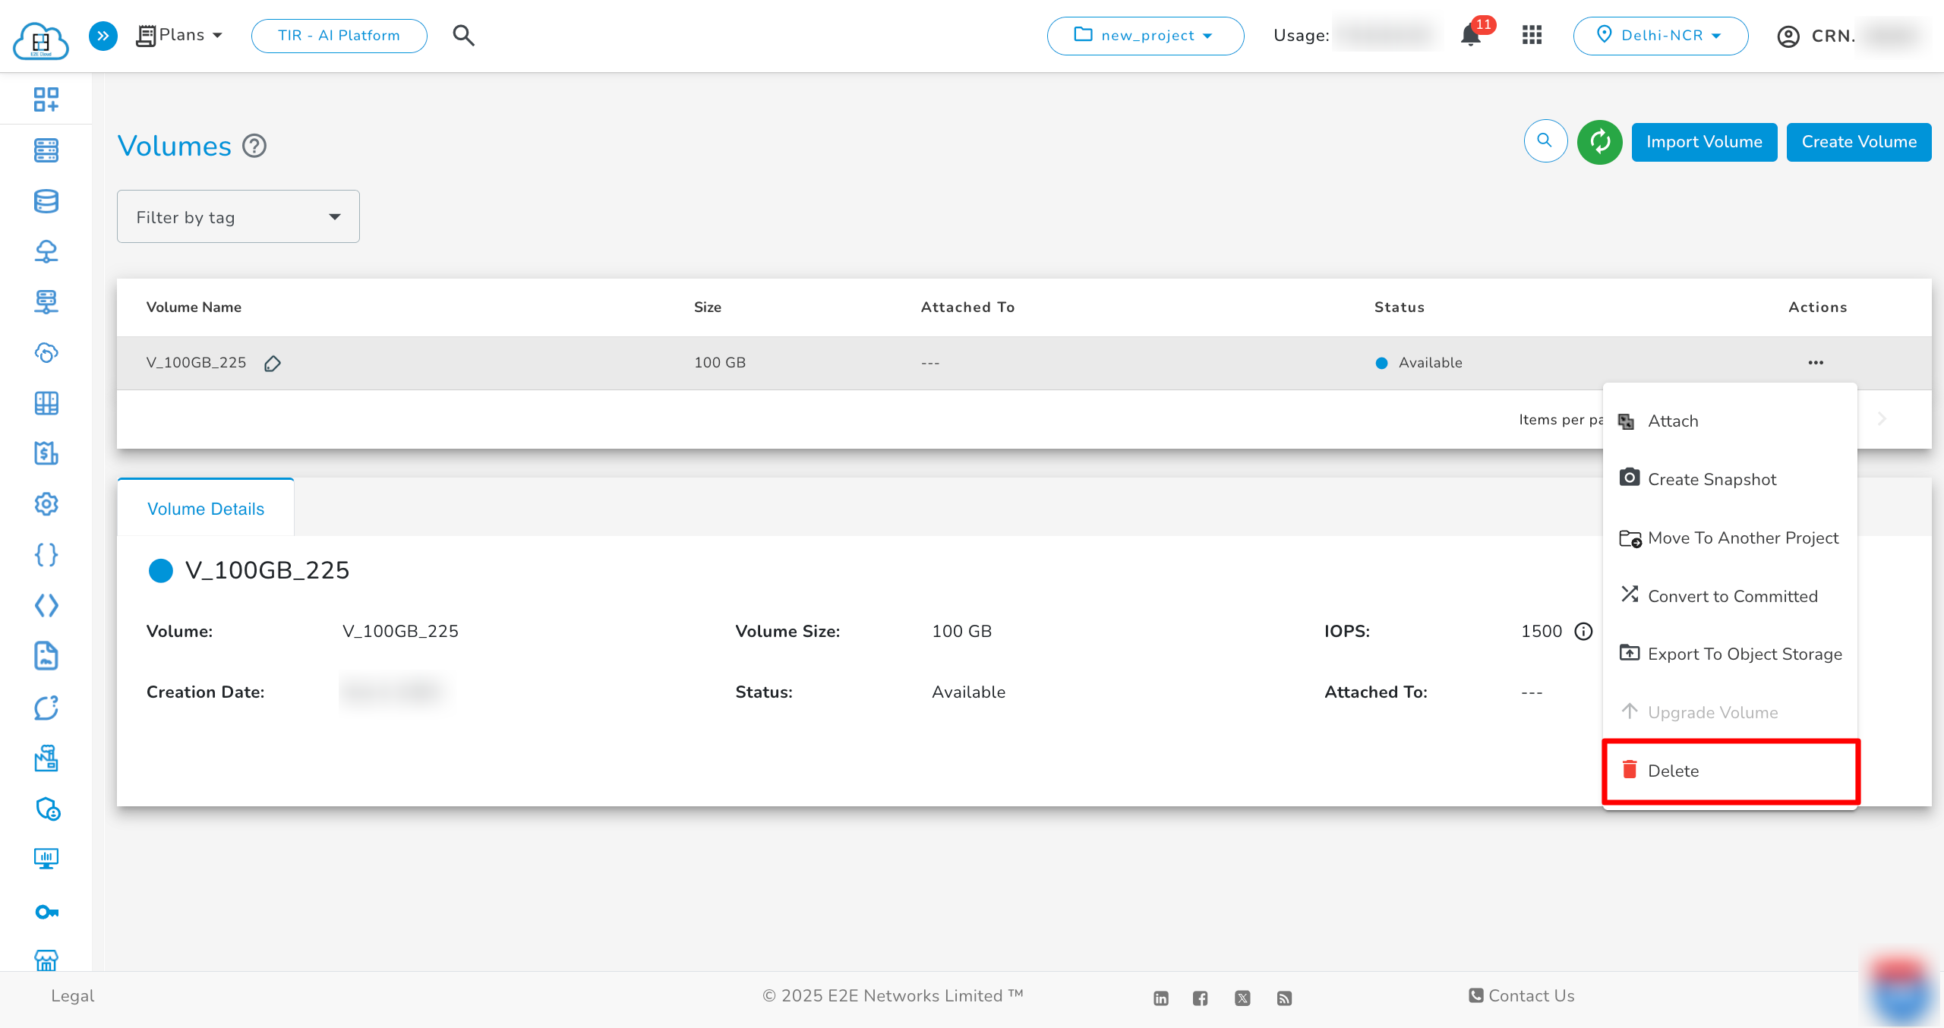
Task: Open the Filter by tag dropdown
Action: [x=238, y=217]
